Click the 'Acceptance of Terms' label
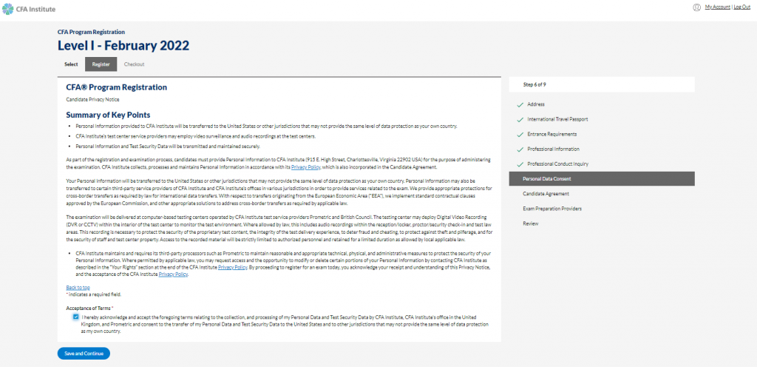The image size is (757, 367). (89, 308)
